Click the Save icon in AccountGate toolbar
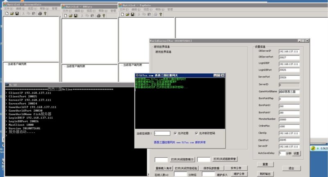The height and width of the screenshot is (177, 328). click(17, 14)
